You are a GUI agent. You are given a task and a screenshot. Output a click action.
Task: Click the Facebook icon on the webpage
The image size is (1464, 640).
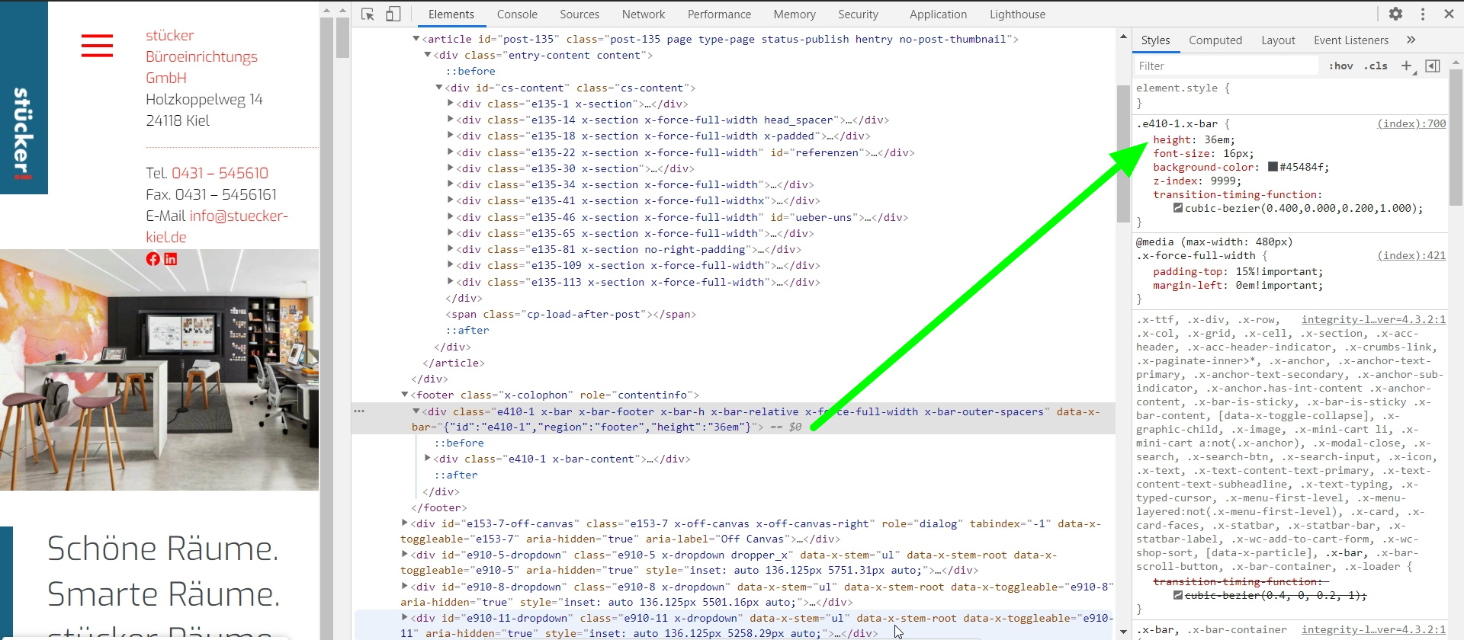pyautogui.click(x=153, y=259)
